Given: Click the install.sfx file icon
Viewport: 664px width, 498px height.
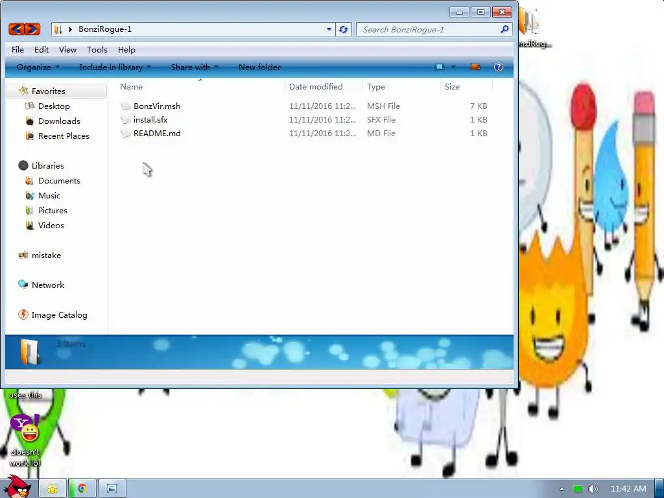Looking at the screenshot, I should pyautogui.click(x=125, y=120).
